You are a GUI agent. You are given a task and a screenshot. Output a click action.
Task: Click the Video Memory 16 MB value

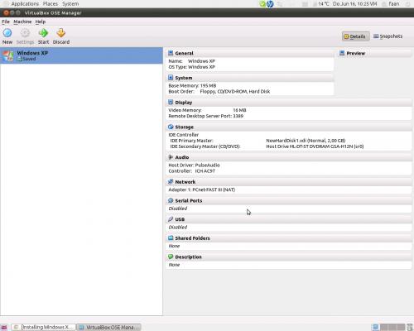pos(239,110)
